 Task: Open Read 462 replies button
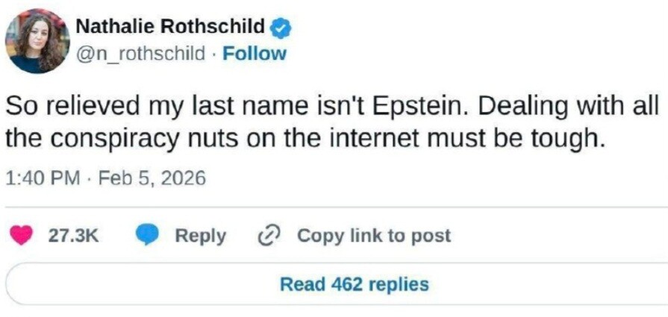pyautogui.click(x=354, y=284)
